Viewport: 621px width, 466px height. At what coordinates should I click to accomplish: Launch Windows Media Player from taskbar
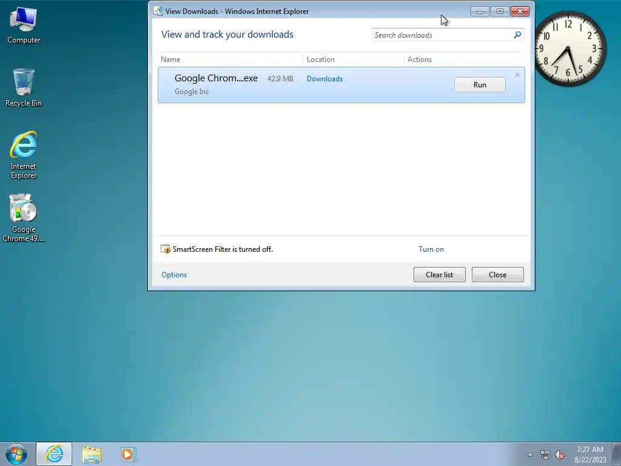129,454
